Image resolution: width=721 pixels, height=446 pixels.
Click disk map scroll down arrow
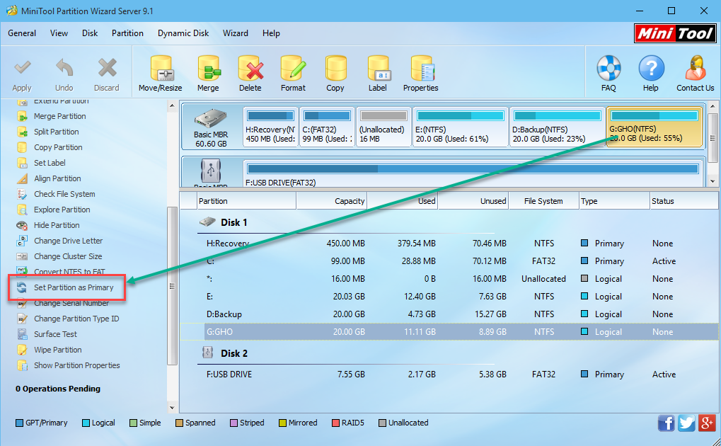(x=713, y=181)
